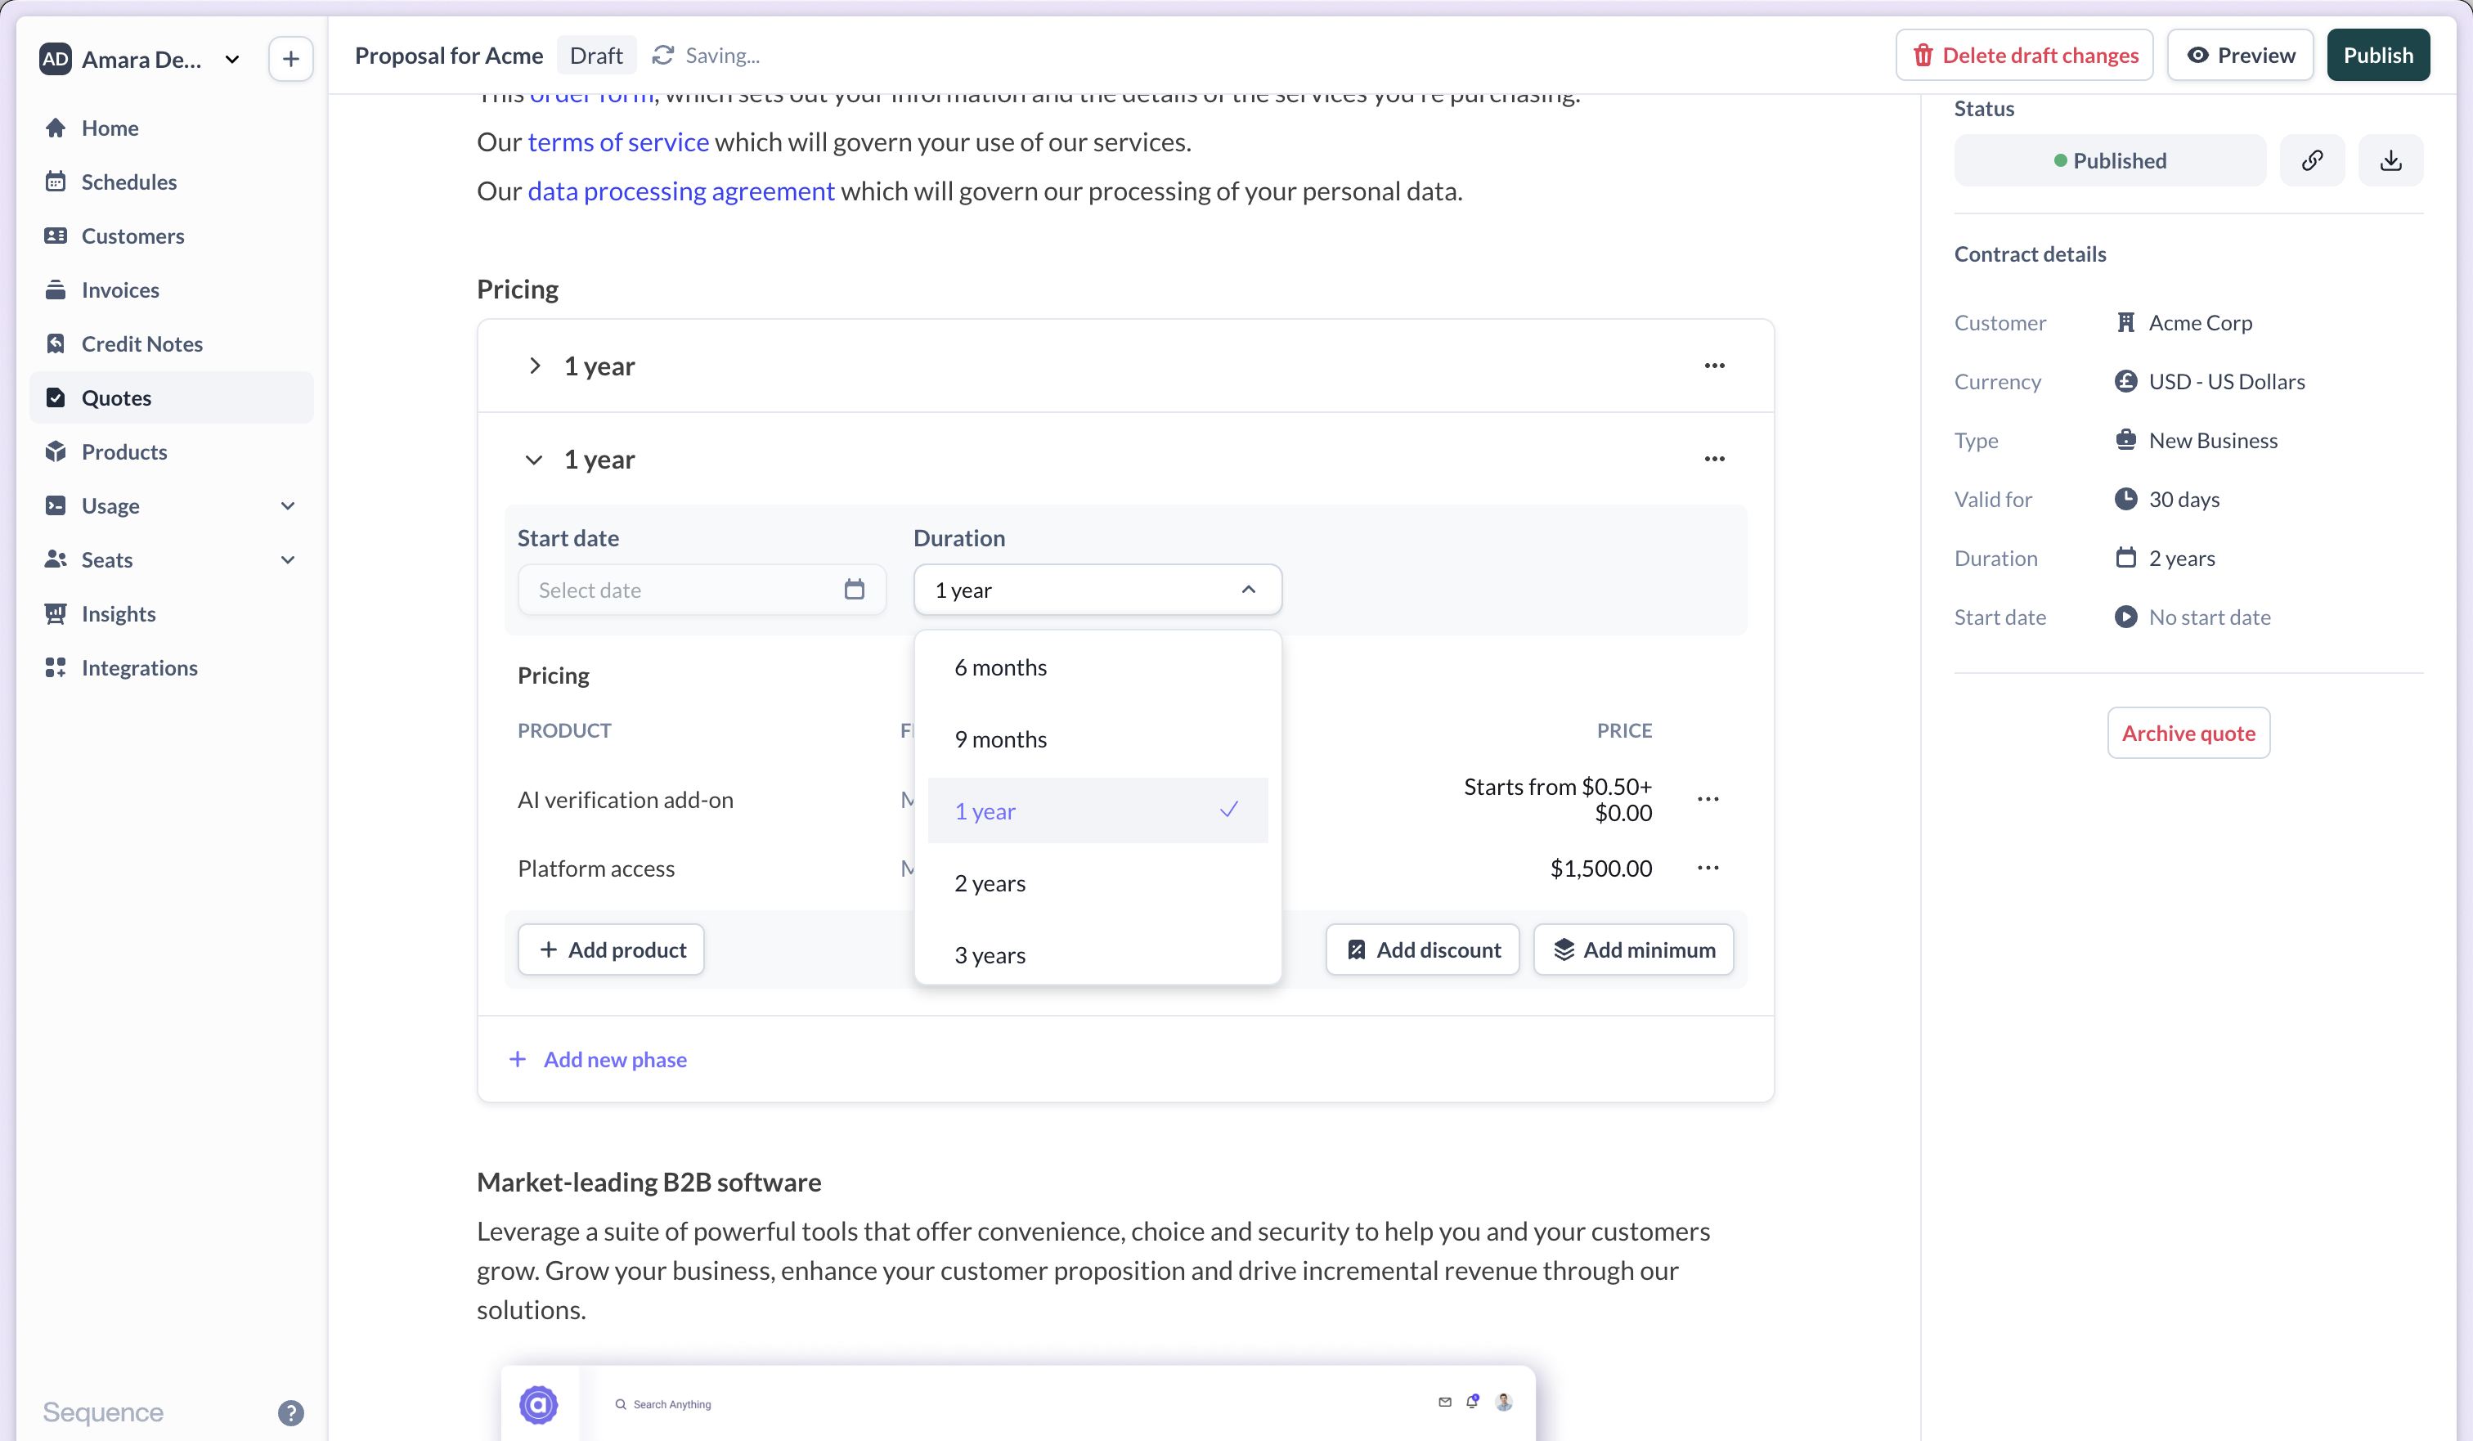
Task: Open the data processing agreement link
Action: pos(681,191)
